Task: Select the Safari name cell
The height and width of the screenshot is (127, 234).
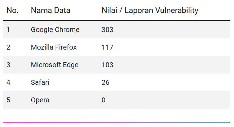Action: tap(40, 82)
